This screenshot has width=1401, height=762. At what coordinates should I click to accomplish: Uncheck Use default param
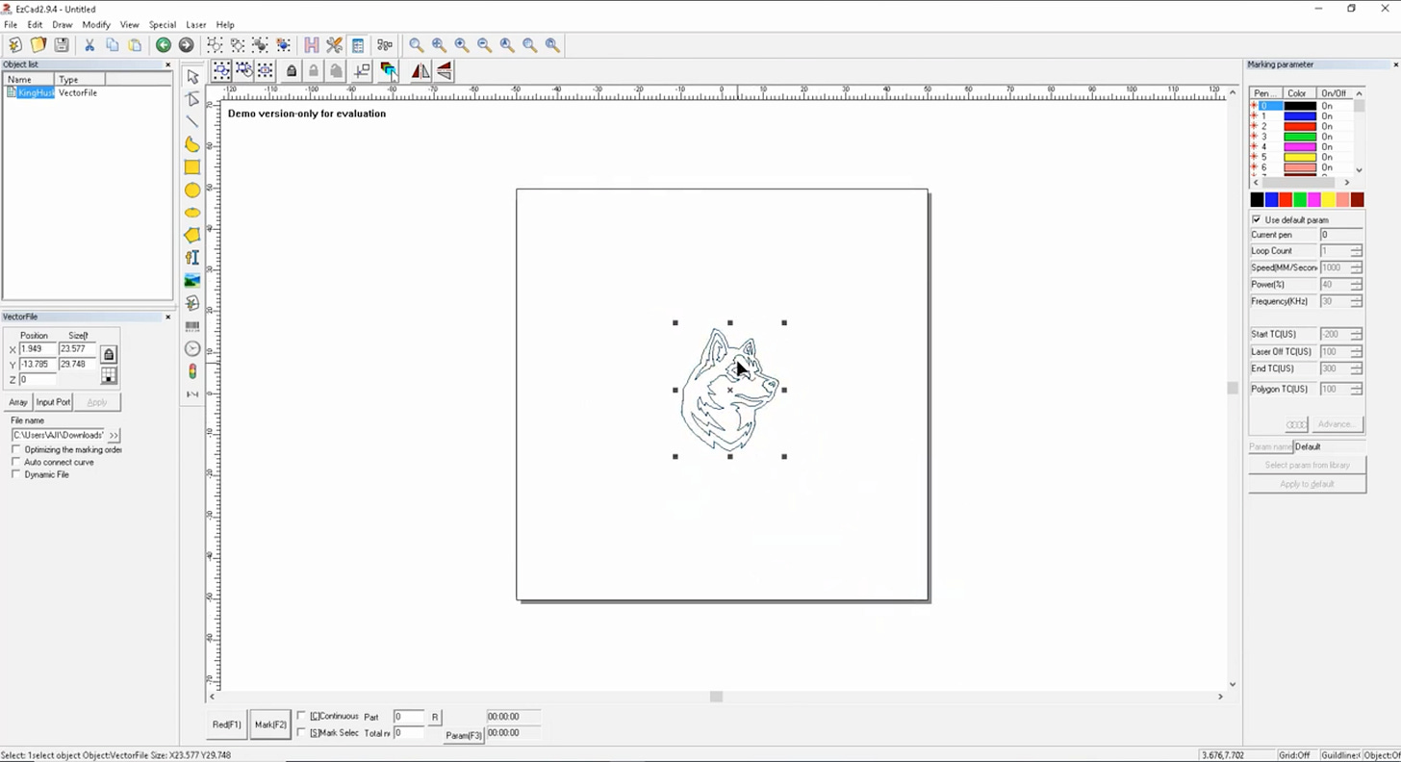(x=1256, y=219)
